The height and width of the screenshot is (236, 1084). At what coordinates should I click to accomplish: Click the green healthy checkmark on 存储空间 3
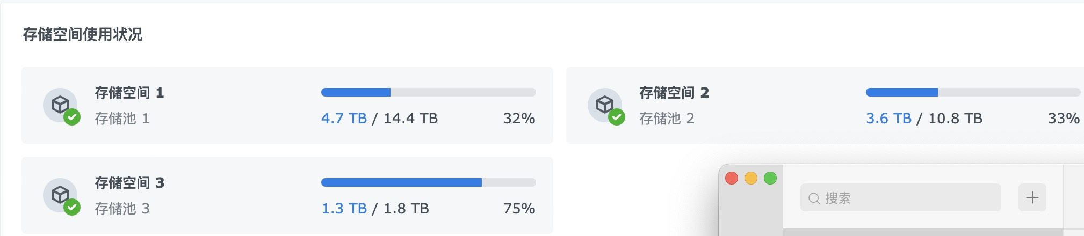(72, 207)
